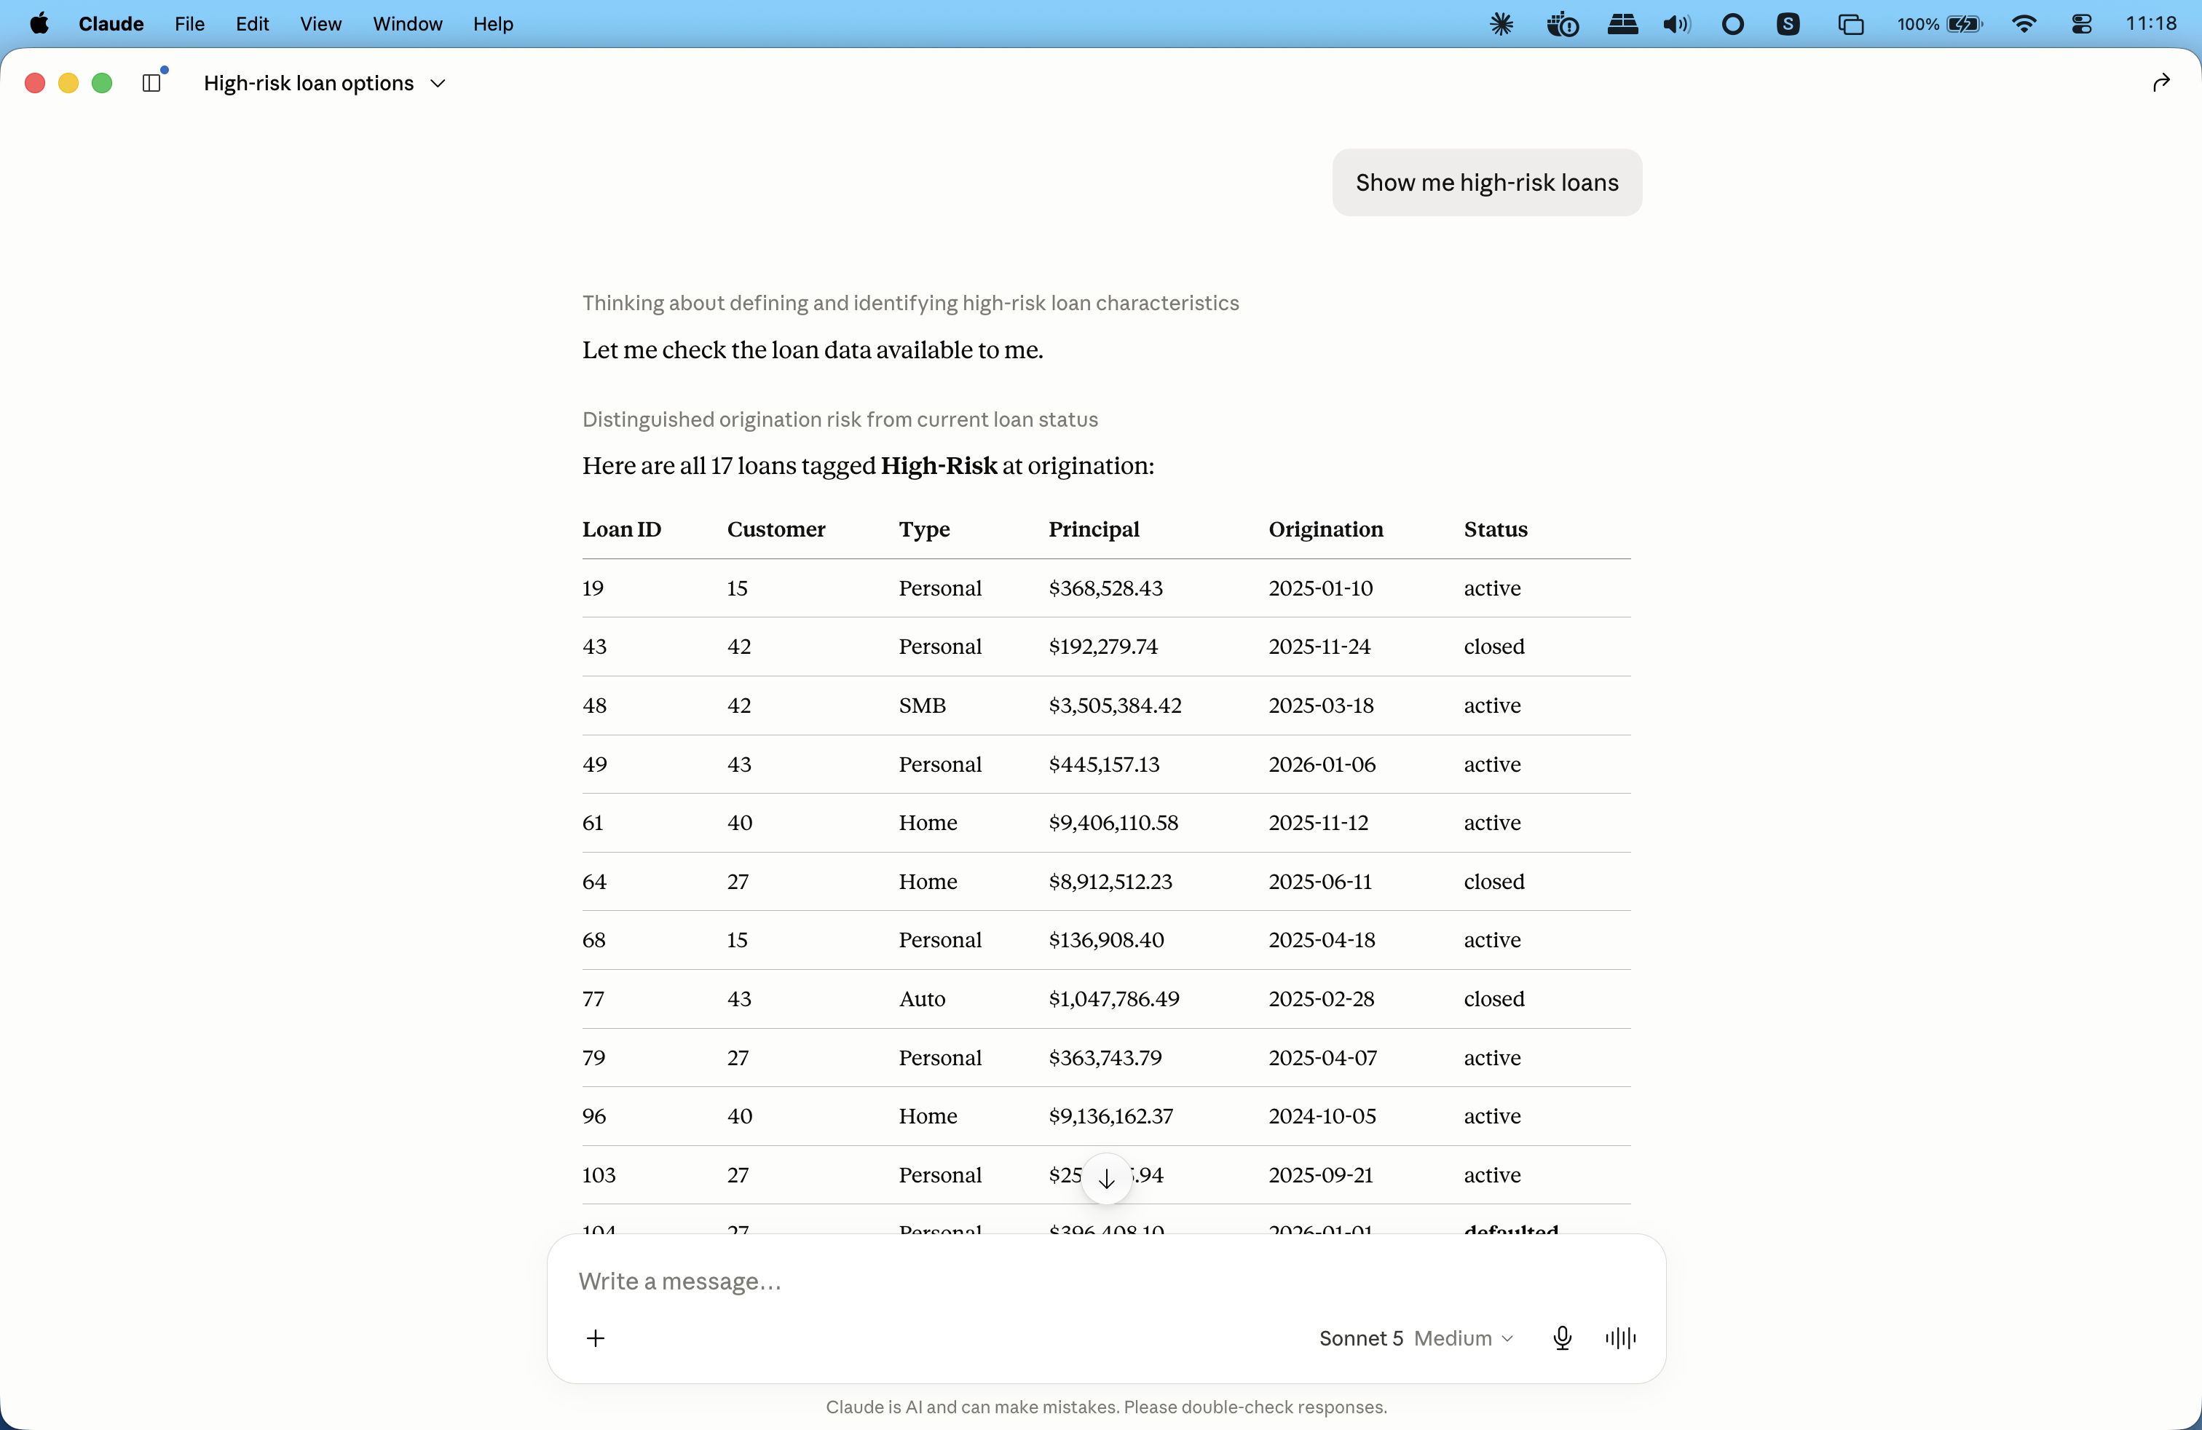The image size is (2202, 1430).
Task: Click principal value $368,528.43
Action: tap(1105, 588)
